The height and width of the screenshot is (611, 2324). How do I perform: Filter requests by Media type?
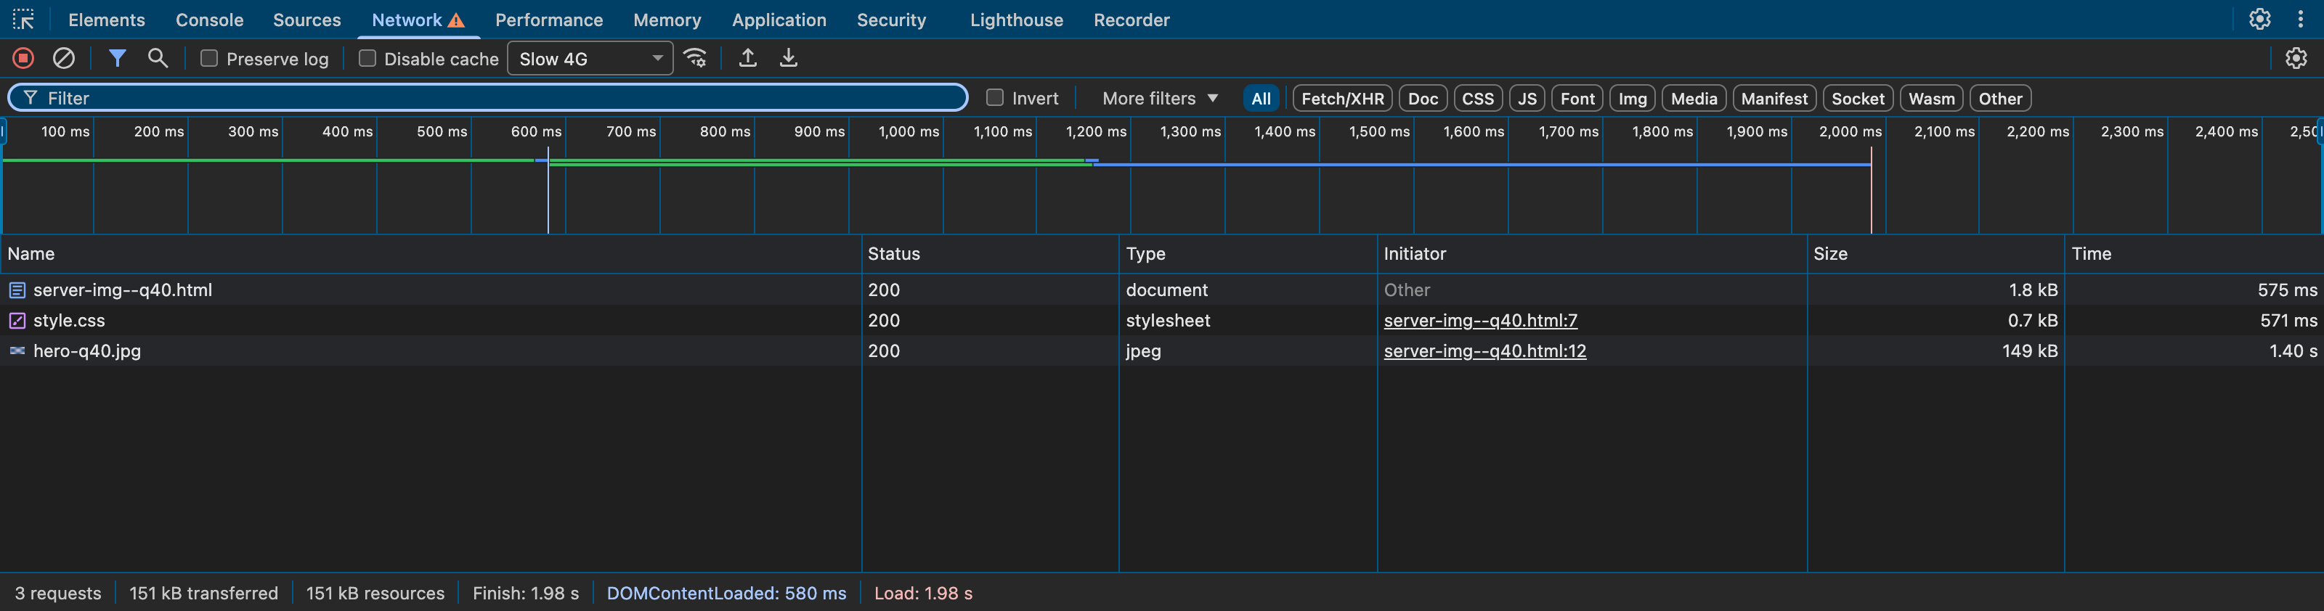[x=1694, y=98]
